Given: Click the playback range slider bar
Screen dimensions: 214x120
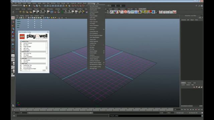Looking at the screenshot, I should (60, 113).
